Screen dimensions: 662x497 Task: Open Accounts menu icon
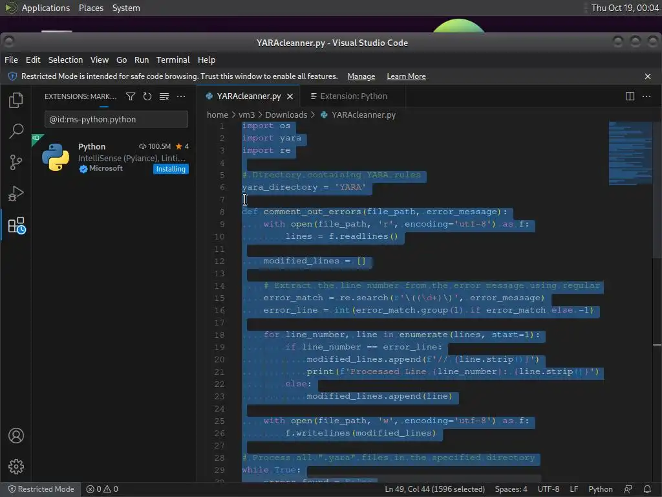pyautogui.click(x=16, y=436)
